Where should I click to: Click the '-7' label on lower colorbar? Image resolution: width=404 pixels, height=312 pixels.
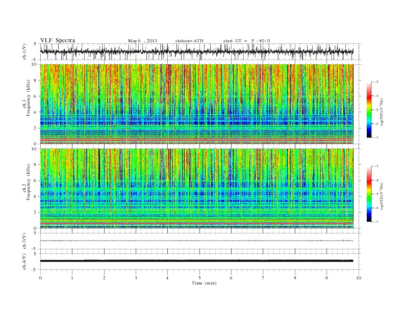click(376, 222)
